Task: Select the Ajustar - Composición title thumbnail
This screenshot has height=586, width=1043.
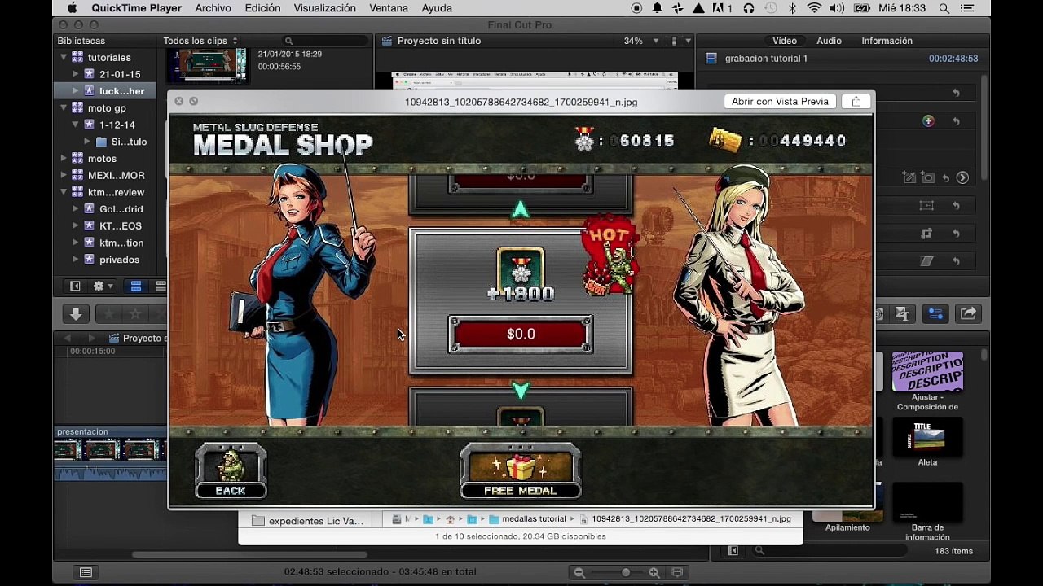Action: coord(927,372)
